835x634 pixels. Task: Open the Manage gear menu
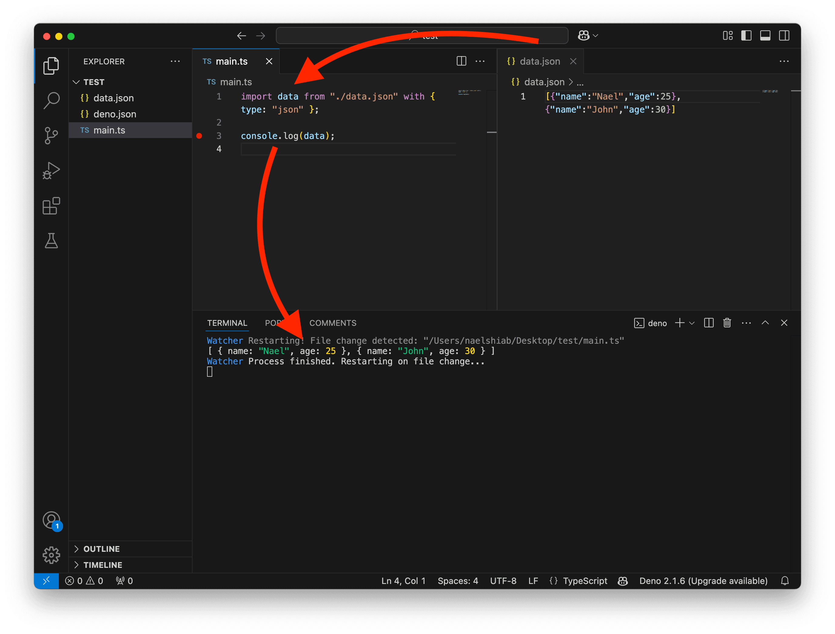tap(51, 555)
